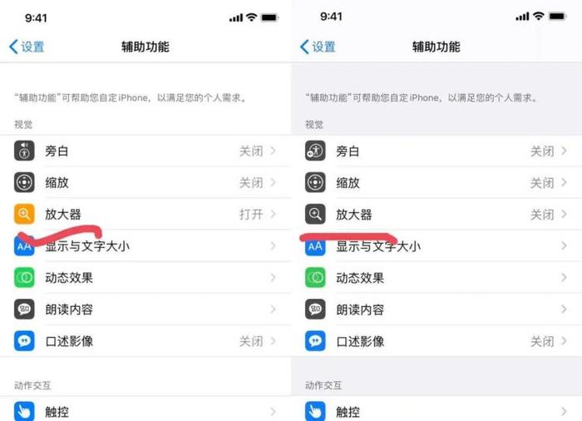The height and width of the screenshot is (421, 582).
Task: Select 缩放 row in left screen
Action: (145, 182)
